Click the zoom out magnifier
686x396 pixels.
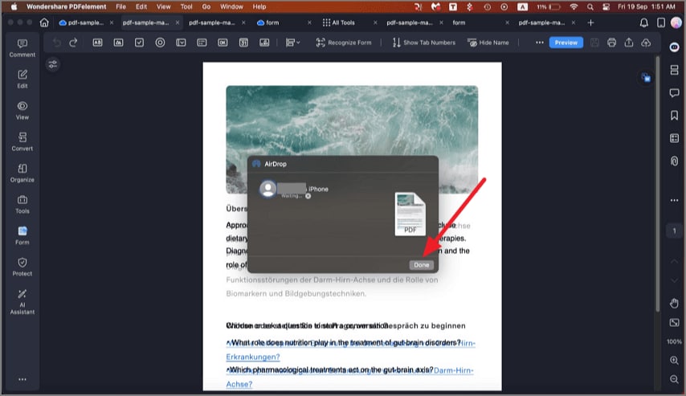tap(674, 379)
